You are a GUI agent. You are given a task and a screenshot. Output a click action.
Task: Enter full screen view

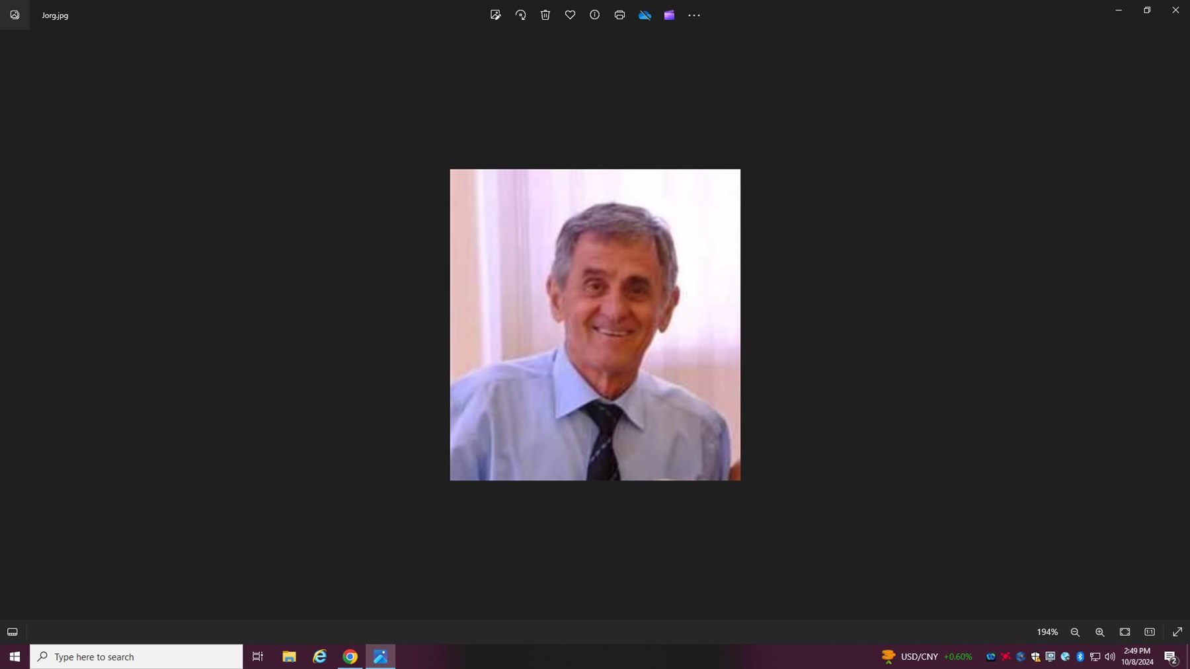[1177, 632]
